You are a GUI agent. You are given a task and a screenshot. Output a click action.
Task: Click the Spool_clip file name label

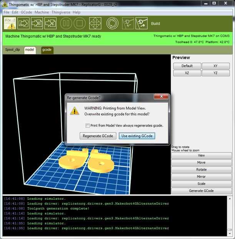(12, 50)
